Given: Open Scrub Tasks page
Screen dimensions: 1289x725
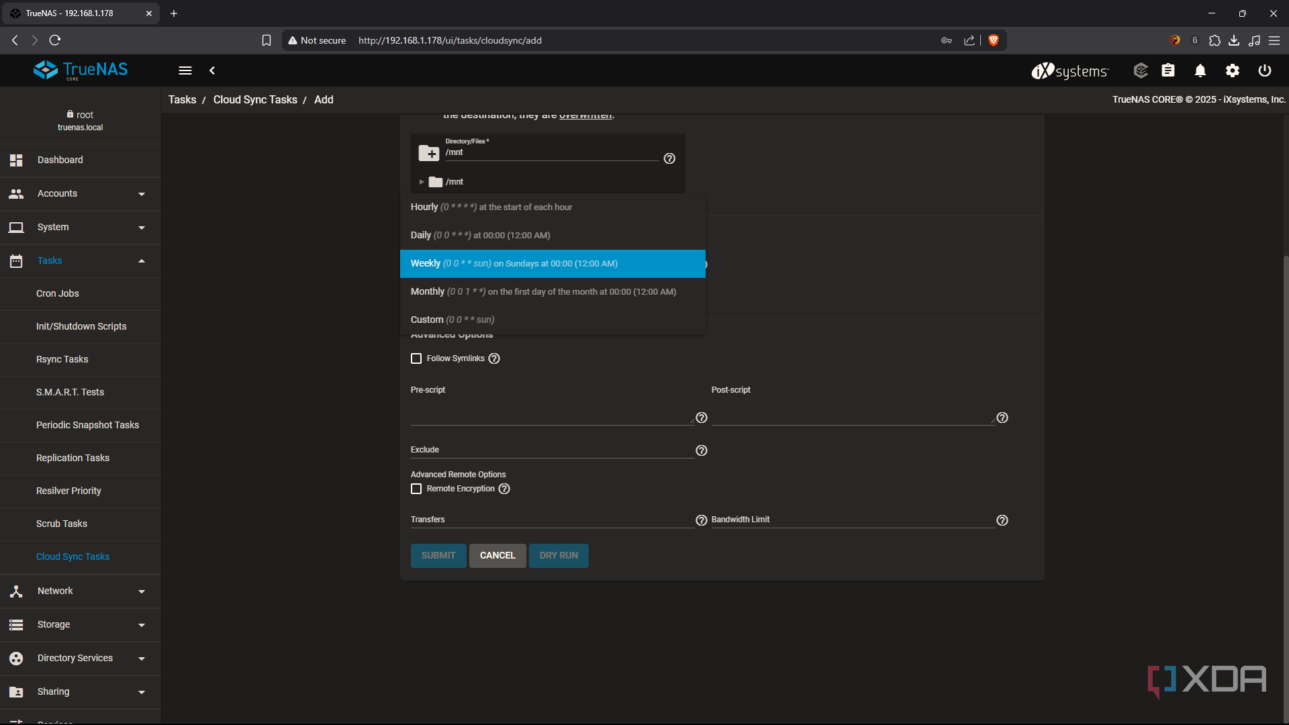Looking at the screenshot, I should point(81,524).
